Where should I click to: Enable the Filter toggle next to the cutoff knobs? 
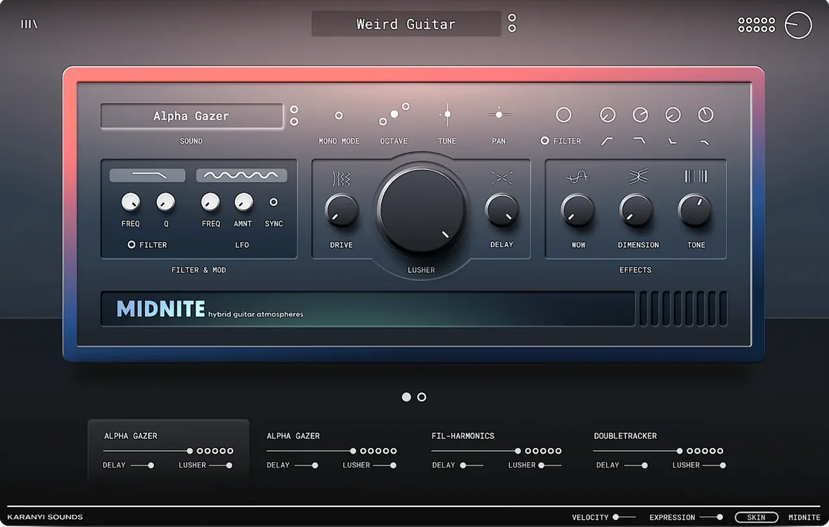pos(545,141)
